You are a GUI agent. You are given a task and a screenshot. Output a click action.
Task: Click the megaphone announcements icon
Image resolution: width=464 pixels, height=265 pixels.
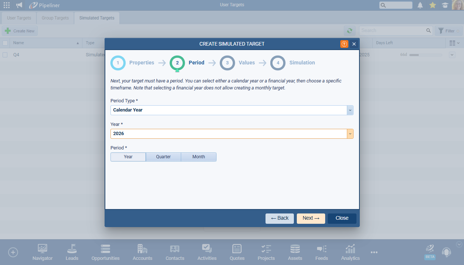[19, 5]
